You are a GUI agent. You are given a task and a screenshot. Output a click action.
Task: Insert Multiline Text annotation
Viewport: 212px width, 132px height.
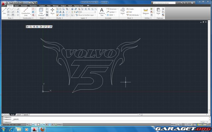(102, 11)
